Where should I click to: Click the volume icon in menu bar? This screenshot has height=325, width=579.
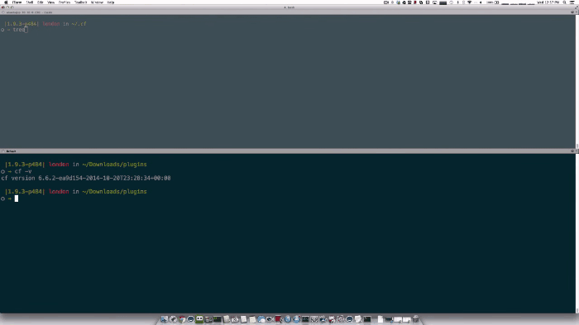pos(481,2)
